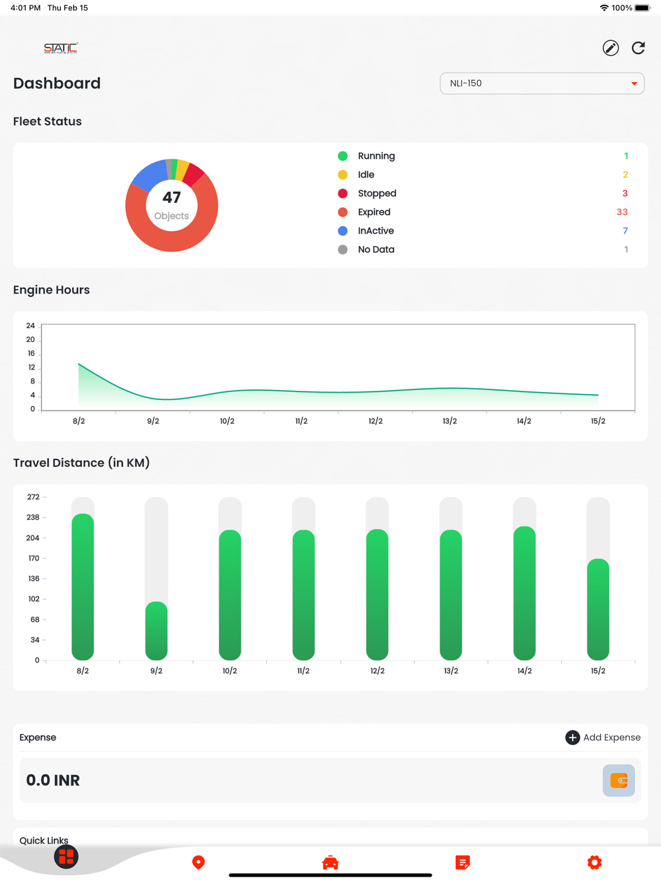Screen dimensions: 661x882
Task: Tap the STATIC logo
Action: pyautogui.click(x=61, y=48)
